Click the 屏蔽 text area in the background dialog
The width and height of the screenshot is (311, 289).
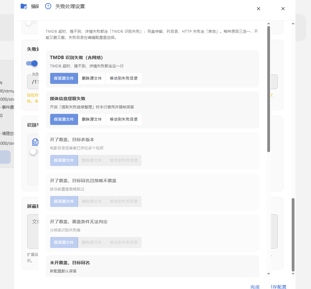(x=33, y=231)
